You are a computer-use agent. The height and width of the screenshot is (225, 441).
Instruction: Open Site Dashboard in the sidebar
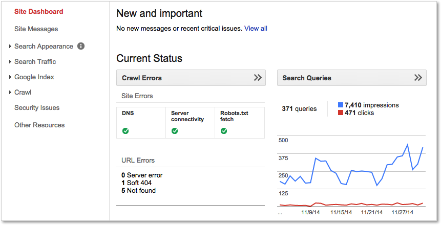pos(39,12)
